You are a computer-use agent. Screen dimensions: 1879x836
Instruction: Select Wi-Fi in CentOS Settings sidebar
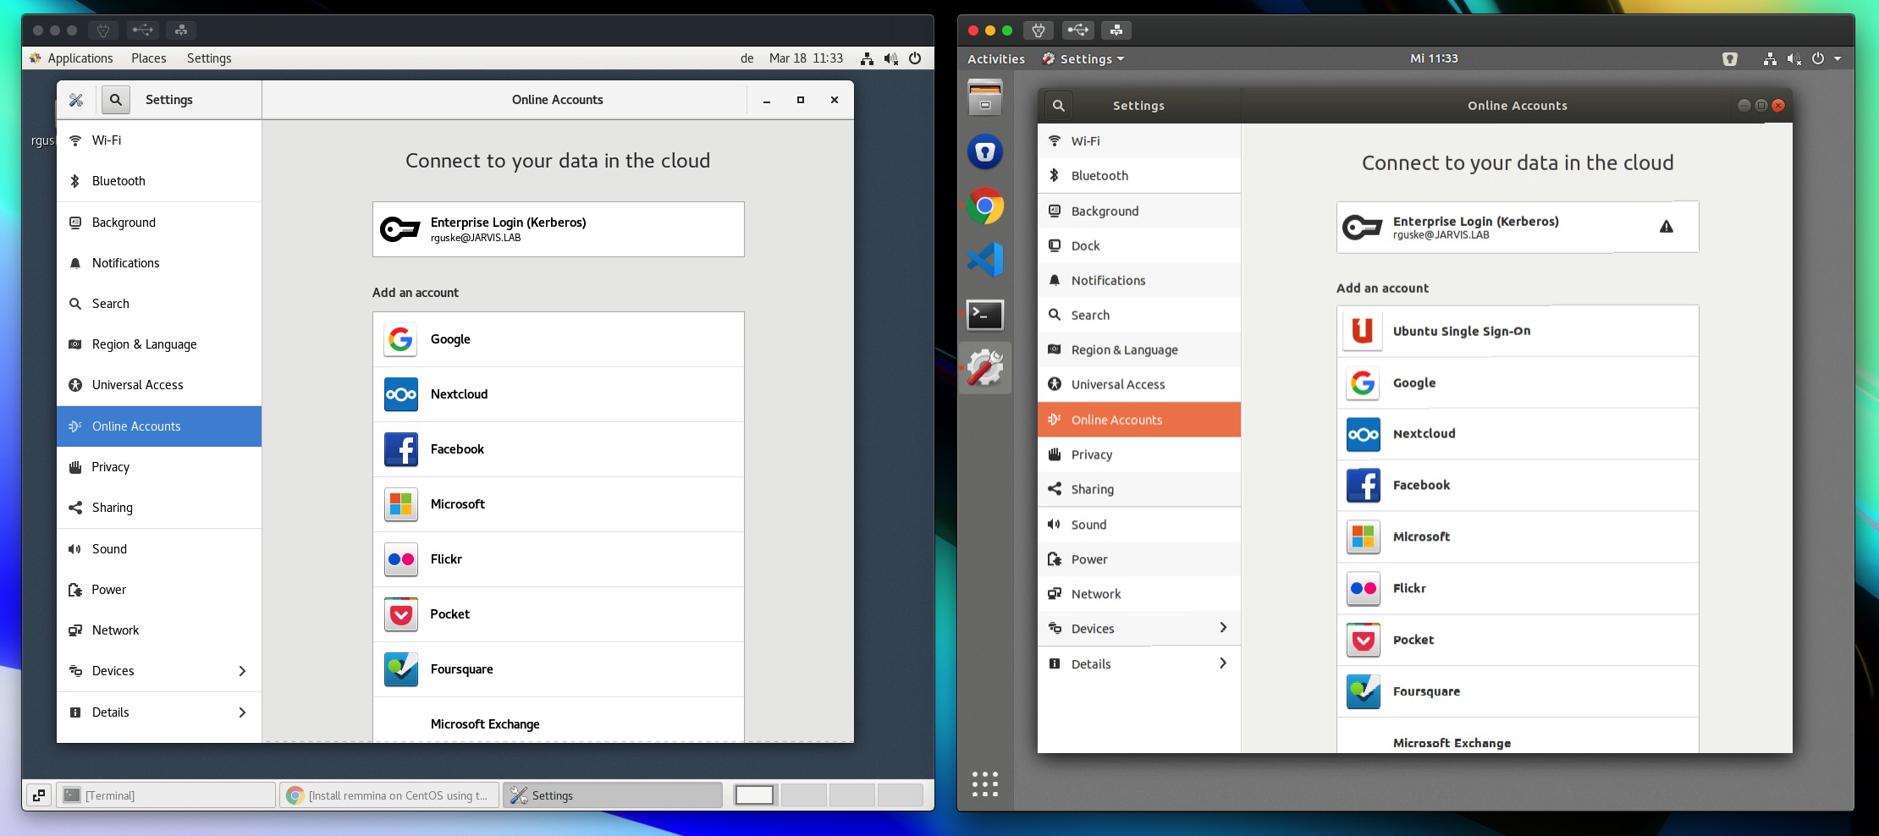(159, 140)
